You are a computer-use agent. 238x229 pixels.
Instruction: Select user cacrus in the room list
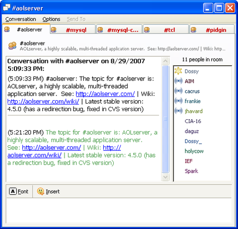[x=192, y=91]
